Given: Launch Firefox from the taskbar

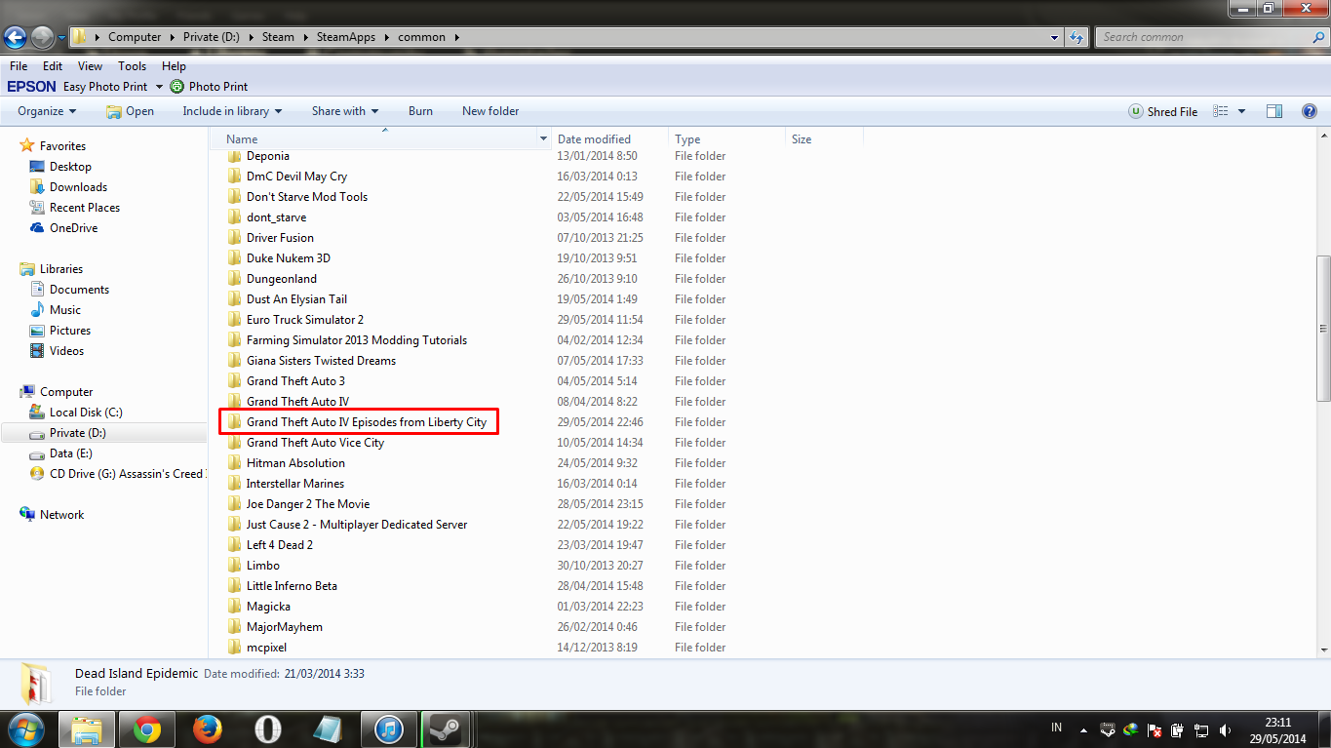Looking at the screenshot, I should [x=207, y=729].
